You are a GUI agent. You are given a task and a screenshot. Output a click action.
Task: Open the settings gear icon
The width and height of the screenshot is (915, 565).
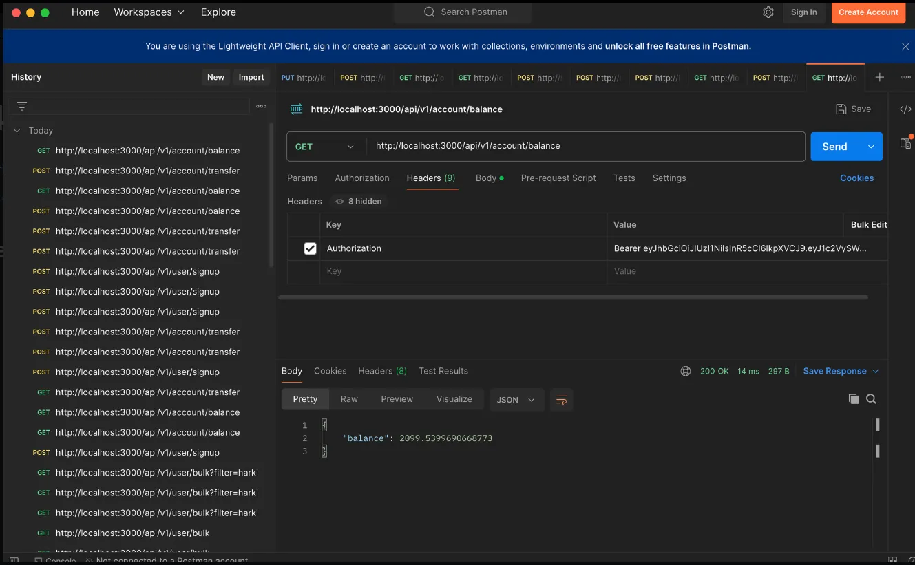(x=768, y=12)
